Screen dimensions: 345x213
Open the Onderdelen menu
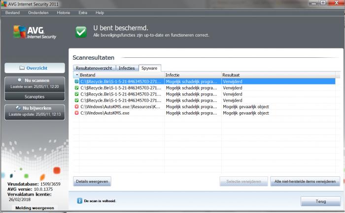pyautogui.click(x=38, y=12)
